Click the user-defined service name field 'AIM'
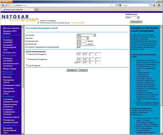 tap(86, 47)
